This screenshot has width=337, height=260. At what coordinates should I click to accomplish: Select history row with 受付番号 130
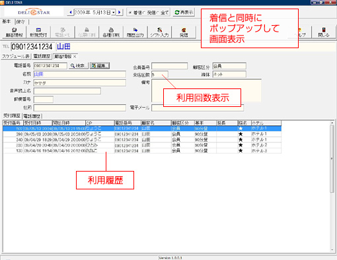pyautogui.click(x=142, y=150)
